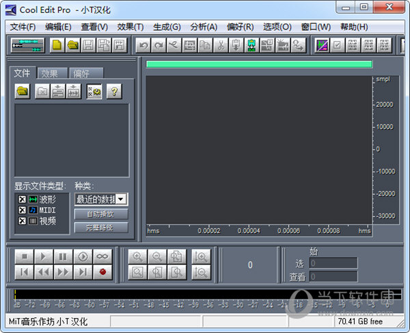Rewind with the double left arrows
The height and width of the screenshot is (333, 410).
click(44, 272)
